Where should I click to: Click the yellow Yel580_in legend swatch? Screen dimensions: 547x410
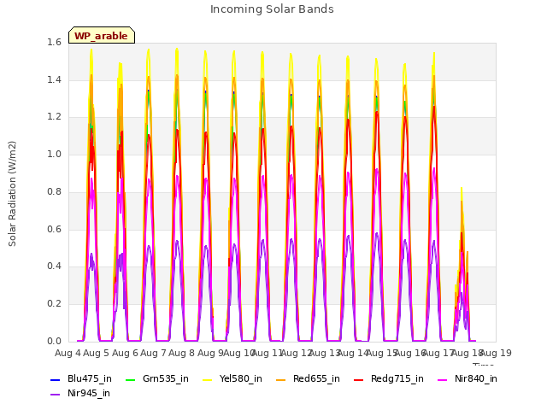tap(208, 379)
